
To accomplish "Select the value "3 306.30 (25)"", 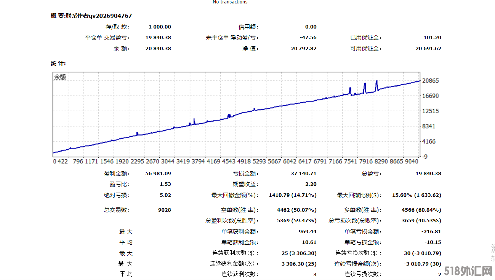I will pos(299,264).
